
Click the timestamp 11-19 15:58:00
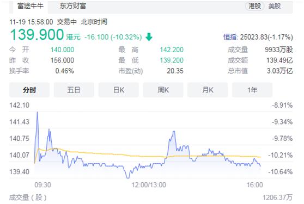[x=31, y=22]
